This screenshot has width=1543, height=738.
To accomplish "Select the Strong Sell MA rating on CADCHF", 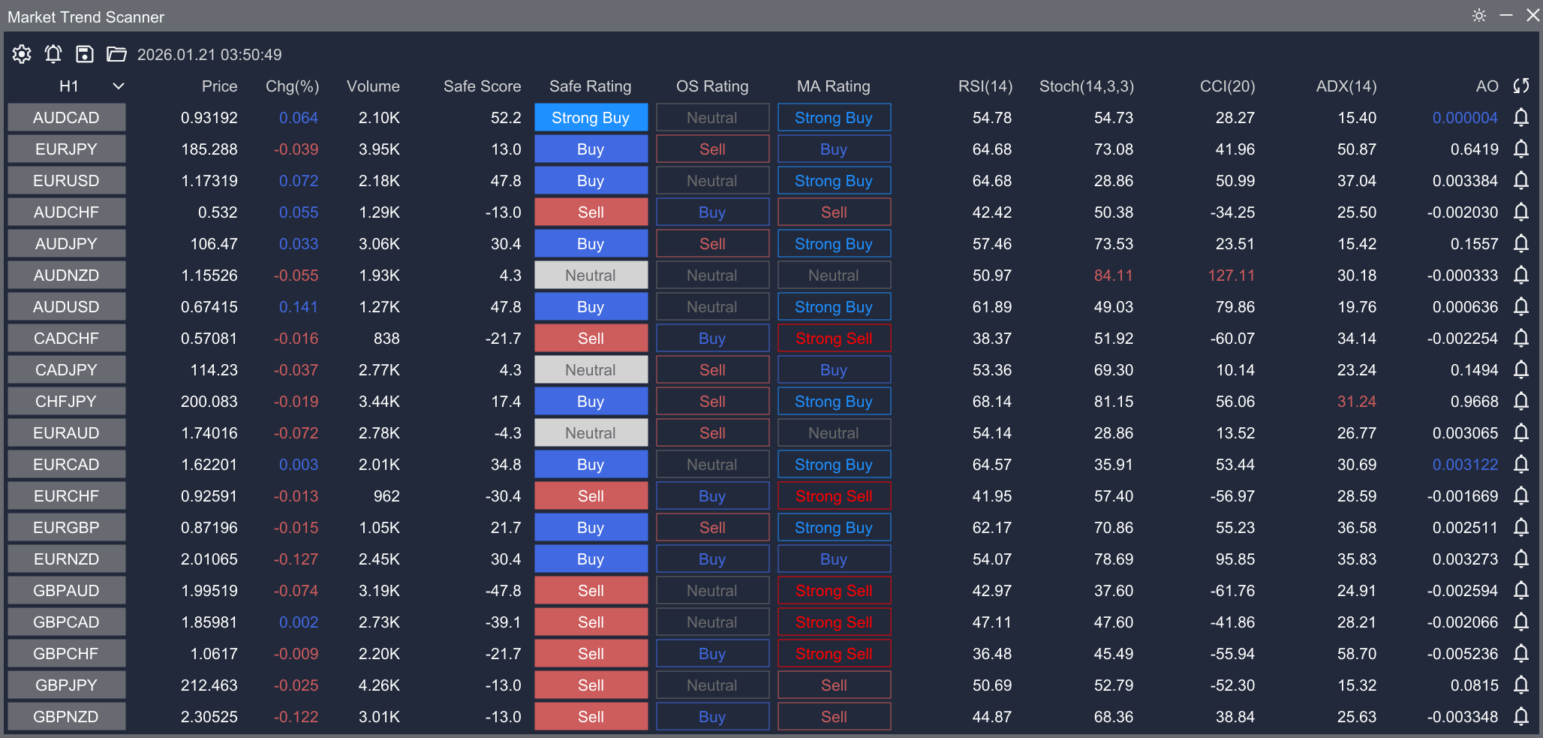I will tap(833, 338).
